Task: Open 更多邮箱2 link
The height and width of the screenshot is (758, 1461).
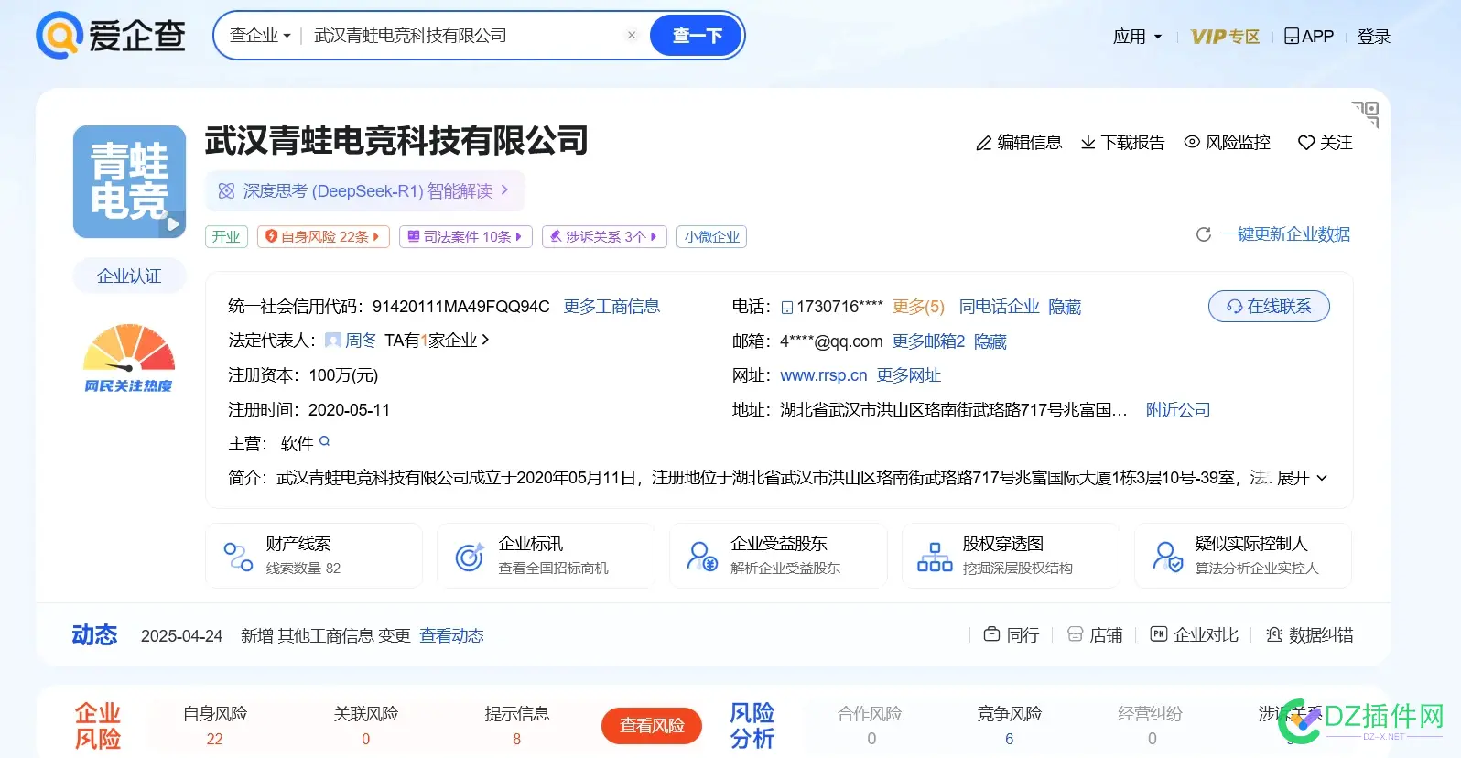Action: pos(928,341)
